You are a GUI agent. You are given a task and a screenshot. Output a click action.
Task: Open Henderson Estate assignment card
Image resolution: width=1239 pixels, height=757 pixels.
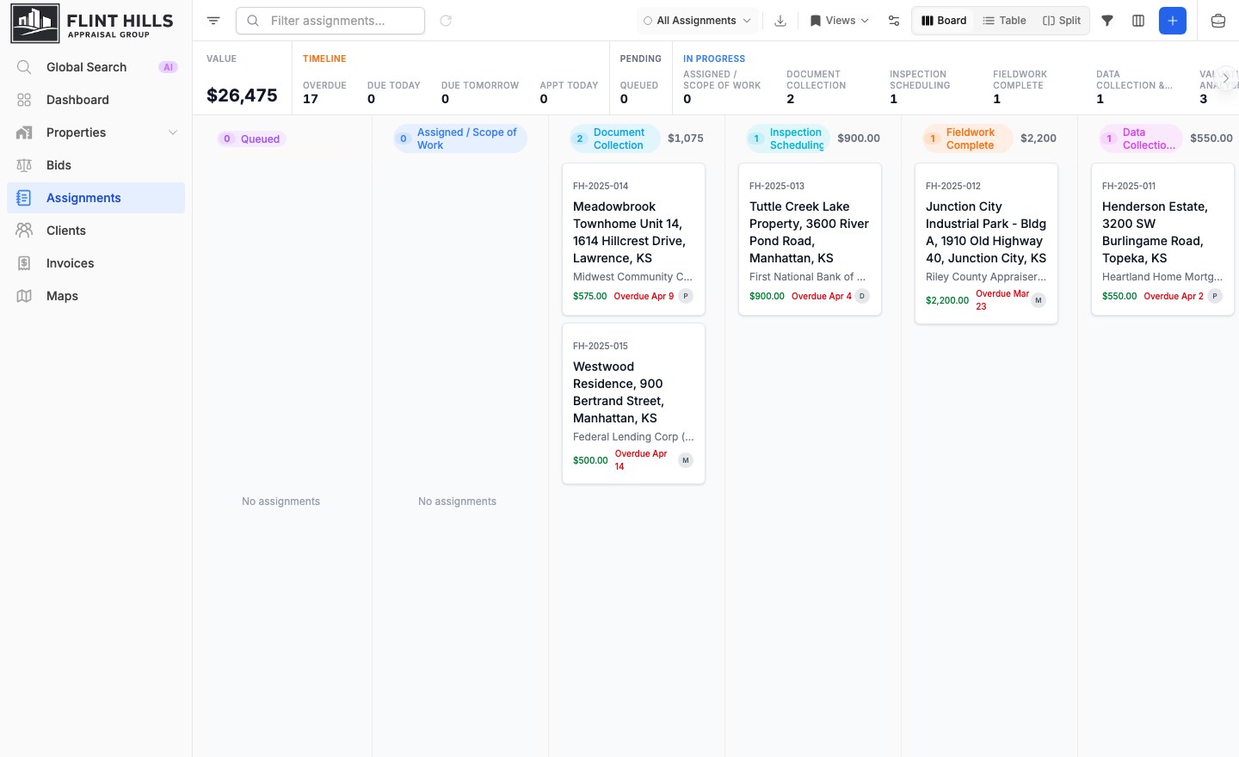(1162, 240)
